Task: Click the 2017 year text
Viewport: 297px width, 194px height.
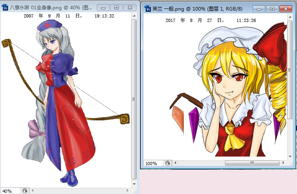Action: coord(170,20)
